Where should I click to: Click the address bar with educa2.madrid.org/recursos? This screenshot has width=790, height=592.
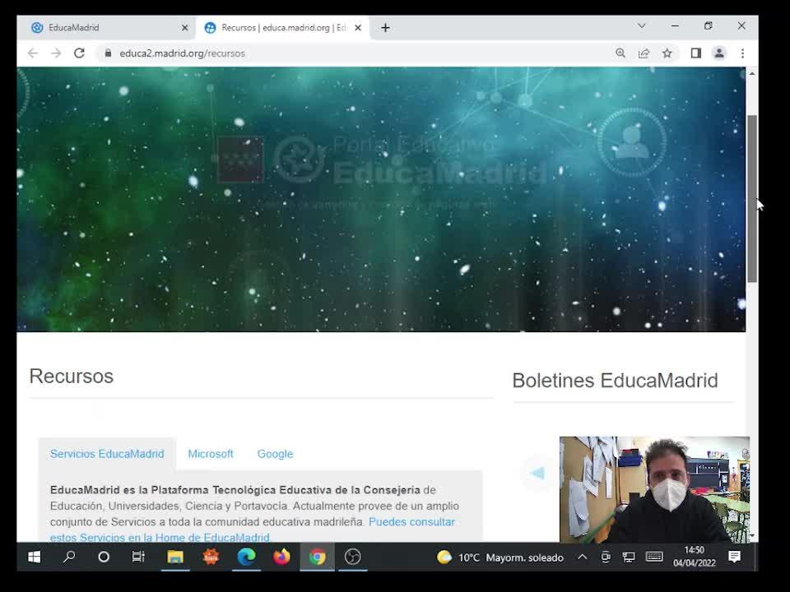[353, 53]
